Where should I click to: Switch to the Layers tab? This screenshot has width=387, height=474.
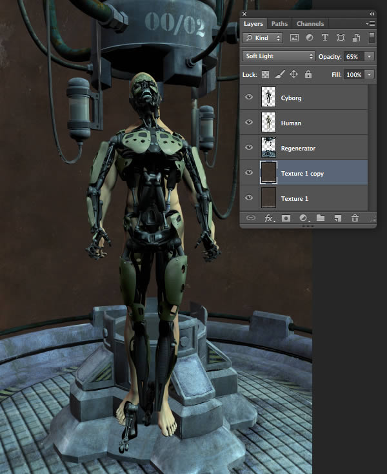pyautogui.click(x=253, y=24)
